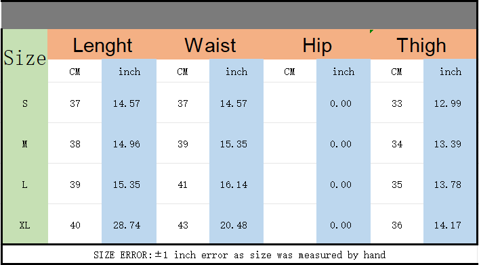This screenshot has height=265, width=479.
Task: Click the green comment marker above Thigh
Action: point(371,31)
